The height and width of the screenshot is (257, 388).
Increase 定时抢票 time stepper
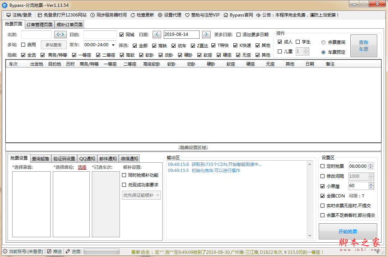coord(370,165)
